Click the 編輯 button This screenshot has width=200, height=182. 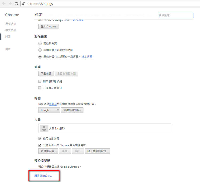coord(65,151)
